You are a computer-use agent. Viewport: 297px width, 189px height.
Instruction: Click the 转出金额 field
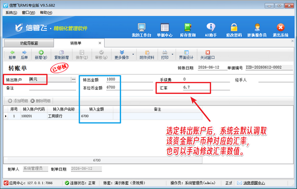pyautogui.click(x=129, y=79)
